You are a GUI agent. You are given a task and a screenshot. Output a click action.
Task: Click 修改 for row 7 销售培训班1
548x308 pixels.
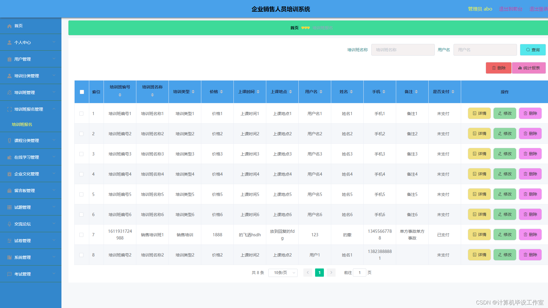point(505,235)
